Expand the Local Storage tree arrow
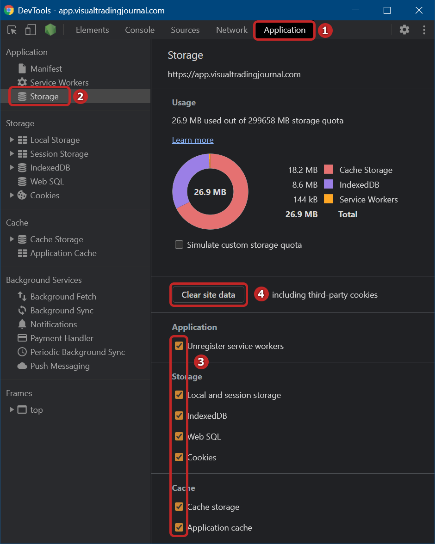The width and height of the screenshot is (435, 544). click(12, 140)
